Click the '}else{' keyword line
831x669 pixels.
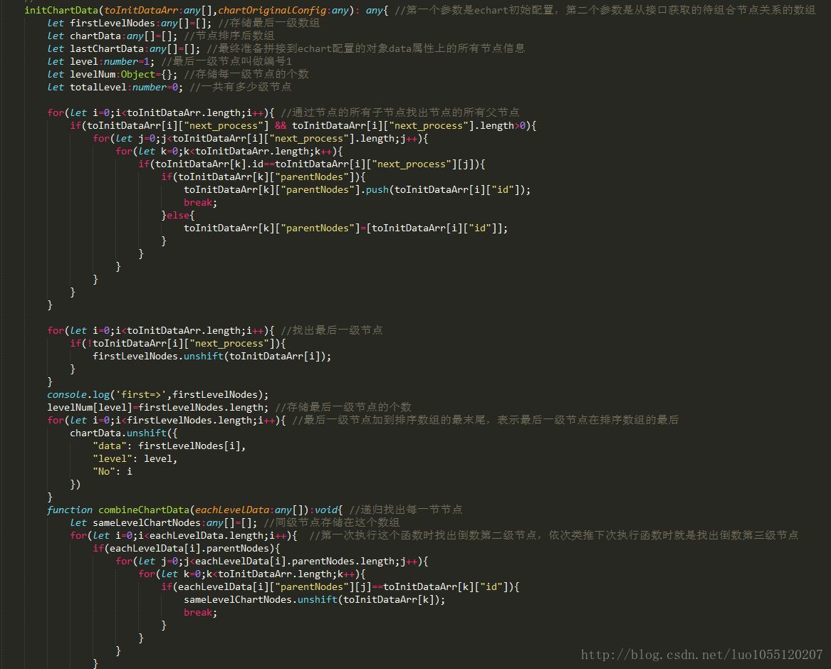[178, 216]
